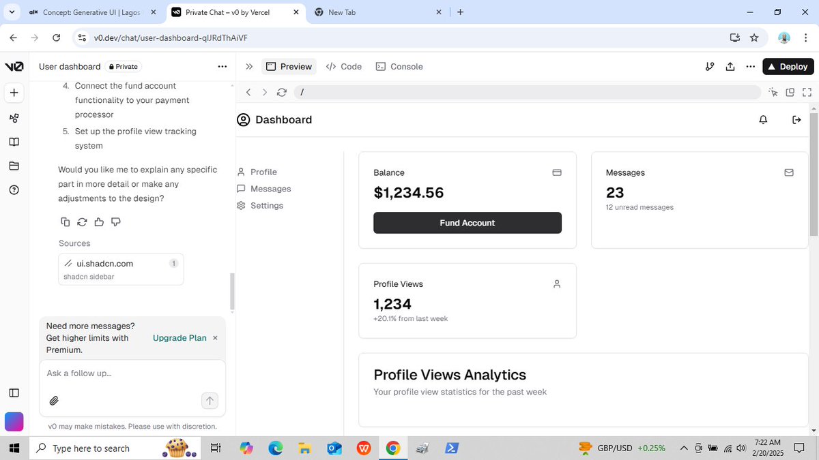Open Microsoft Edge from taskbar
Image resolution: width=819 pixels, height=460 pixels.
(x=276, y=448)
